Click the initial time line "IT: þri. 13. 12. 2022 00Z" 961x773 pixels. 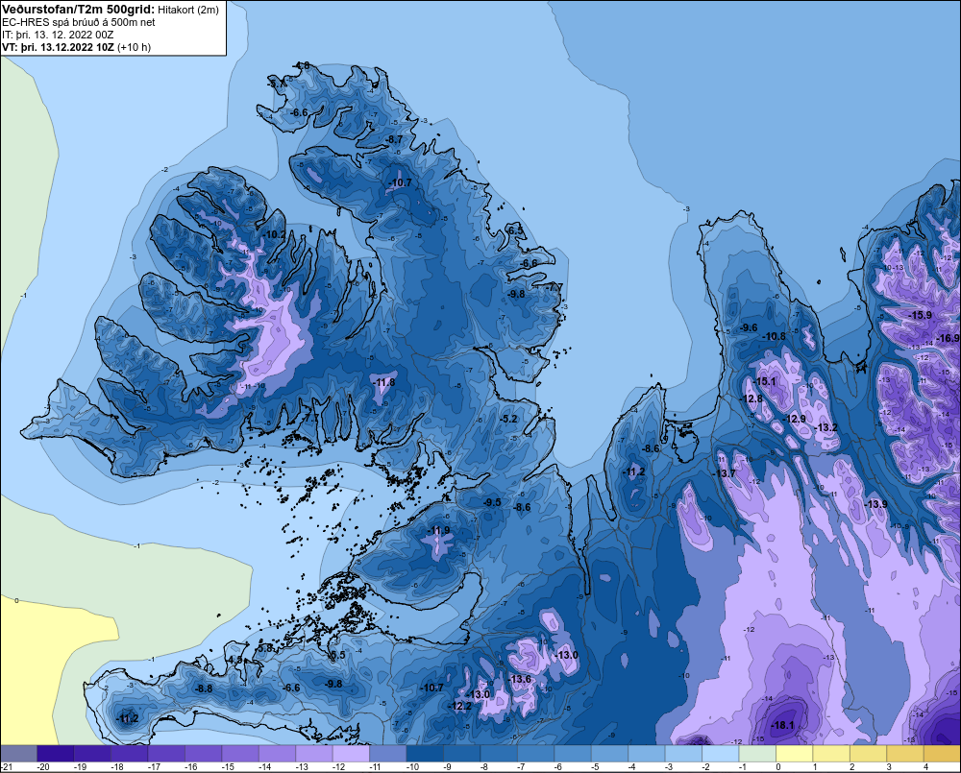58,35
